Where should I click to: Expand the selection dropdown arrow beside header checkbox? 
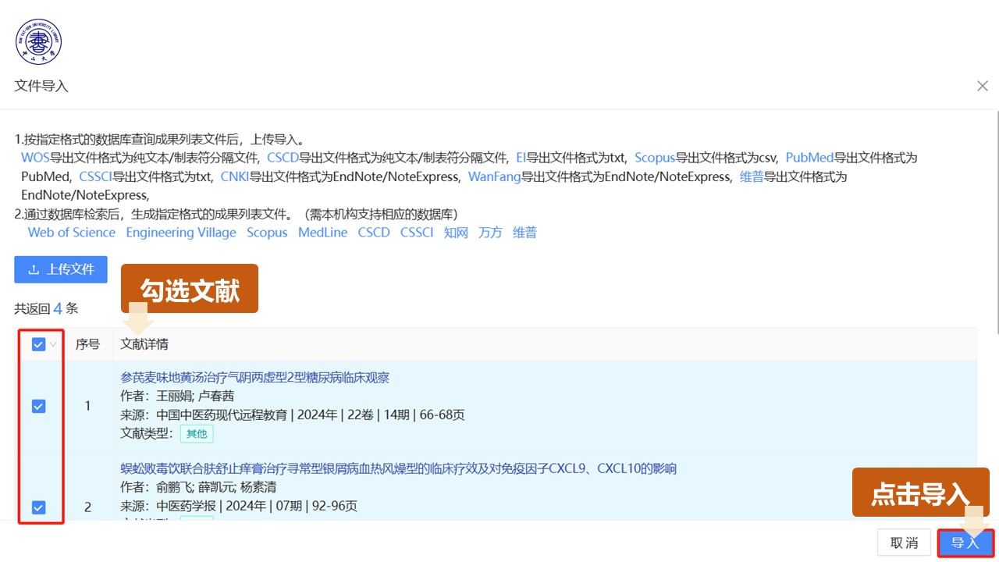(x=54, y=344)
